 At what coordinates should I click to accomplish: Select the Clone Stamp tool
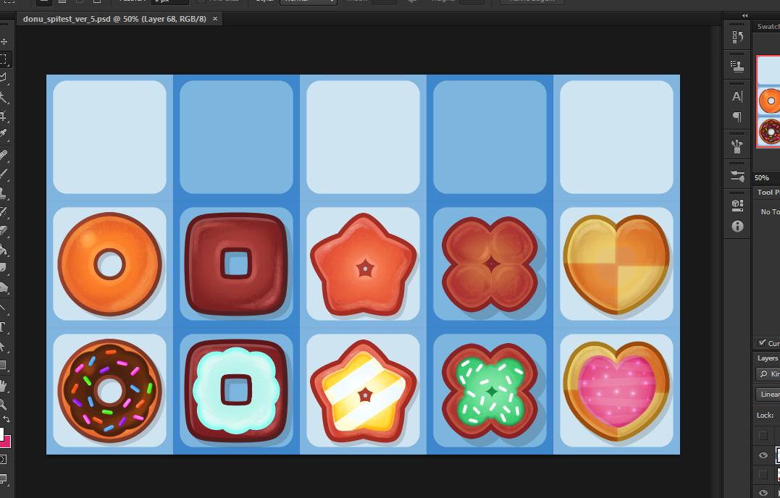[4, 193]
